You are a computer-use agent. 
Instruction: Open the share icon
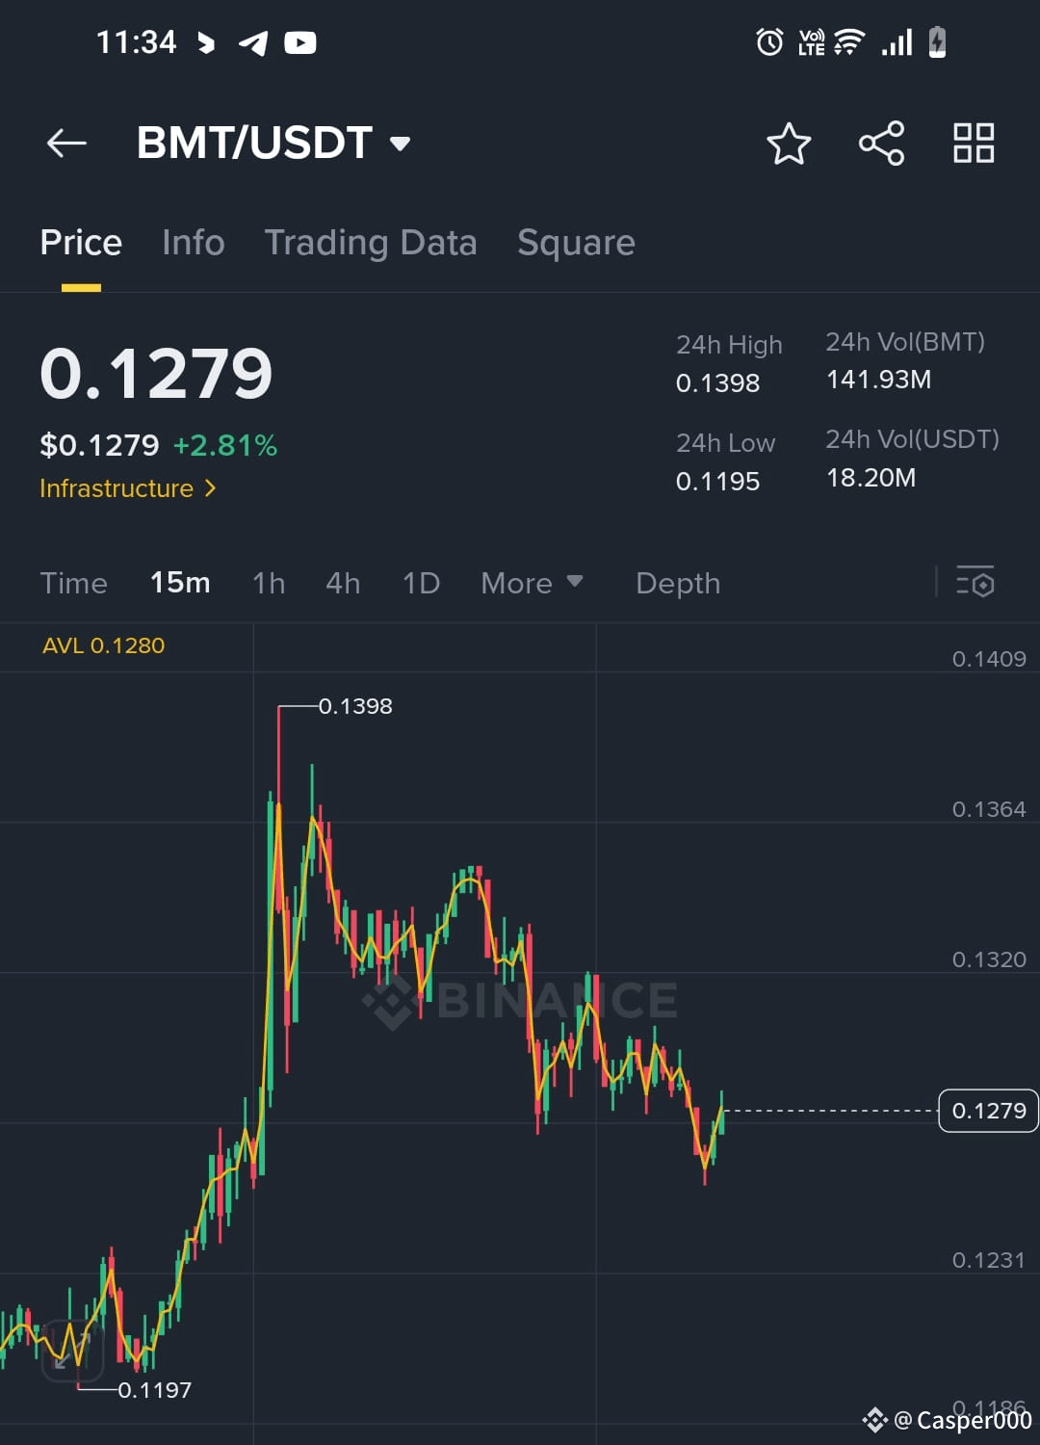[881, 144]
